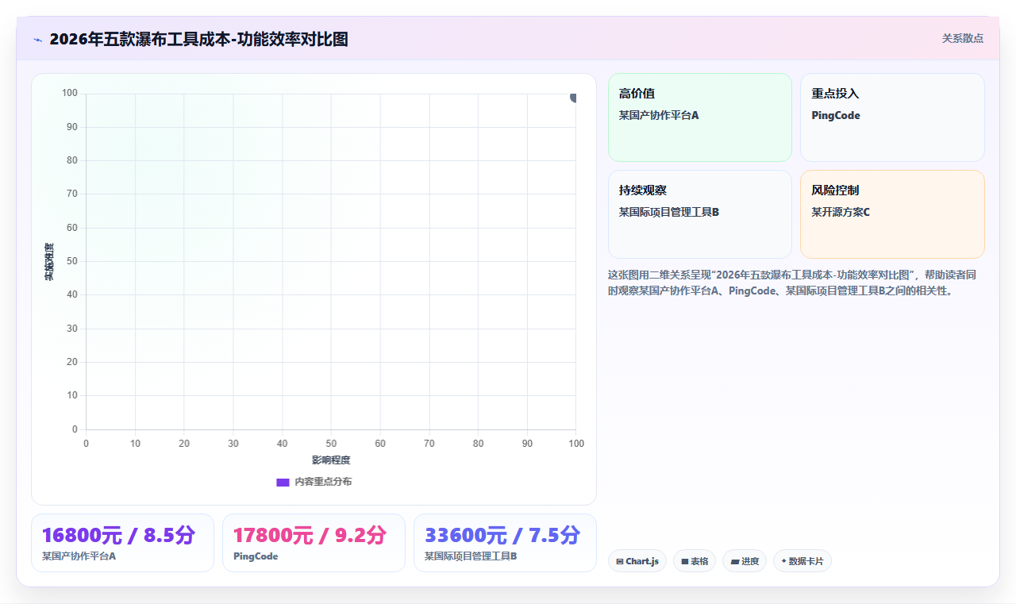Click the 内容重点分布 legend text

pyautogui.click(x=323, y=482)
